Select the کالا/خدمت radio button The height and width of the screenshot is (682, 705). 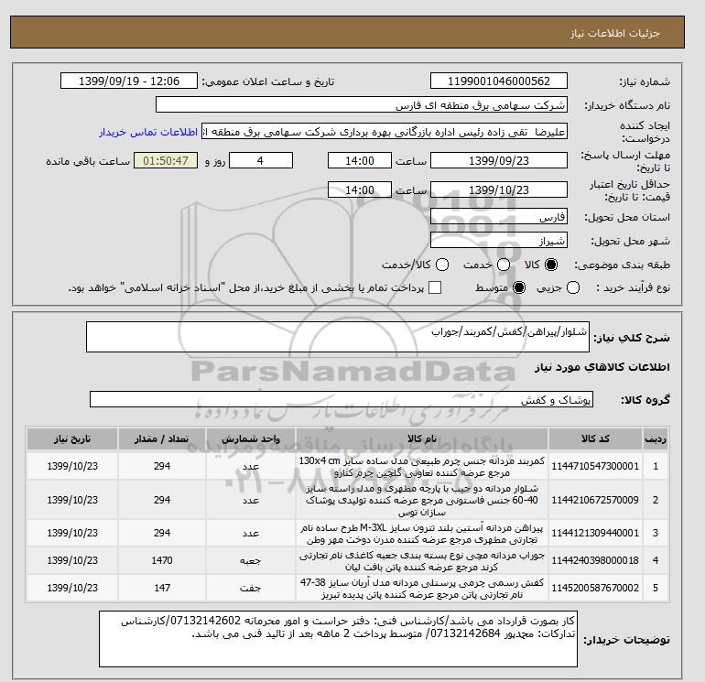coord(442,265)
